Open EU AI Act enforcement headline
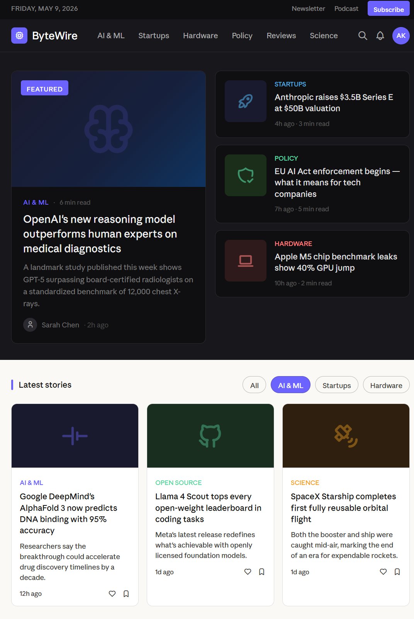The image size is (414, 619). (x=337, y=183)
